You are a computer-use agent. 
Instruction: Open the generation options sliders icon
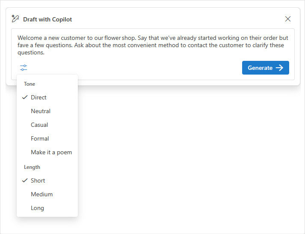(x=24, y=68)
